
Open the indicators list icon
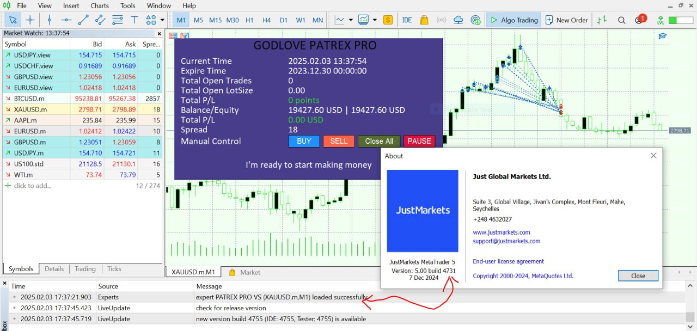[x=363, y=20]
